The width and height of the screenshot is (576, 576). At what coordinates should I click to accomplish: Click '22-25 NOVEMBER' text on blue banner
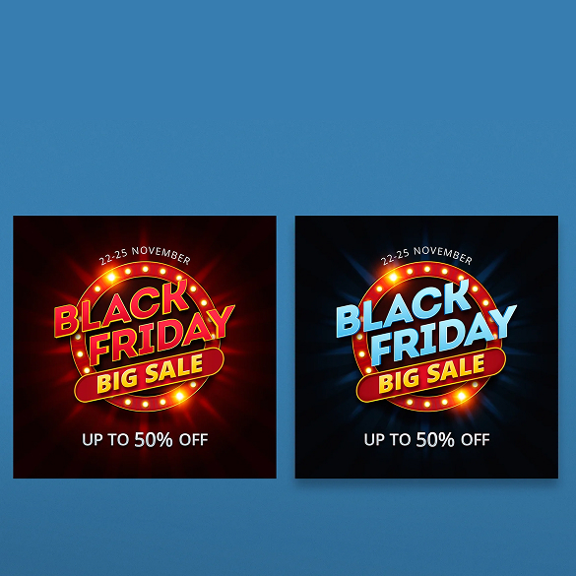coord(426,255)
